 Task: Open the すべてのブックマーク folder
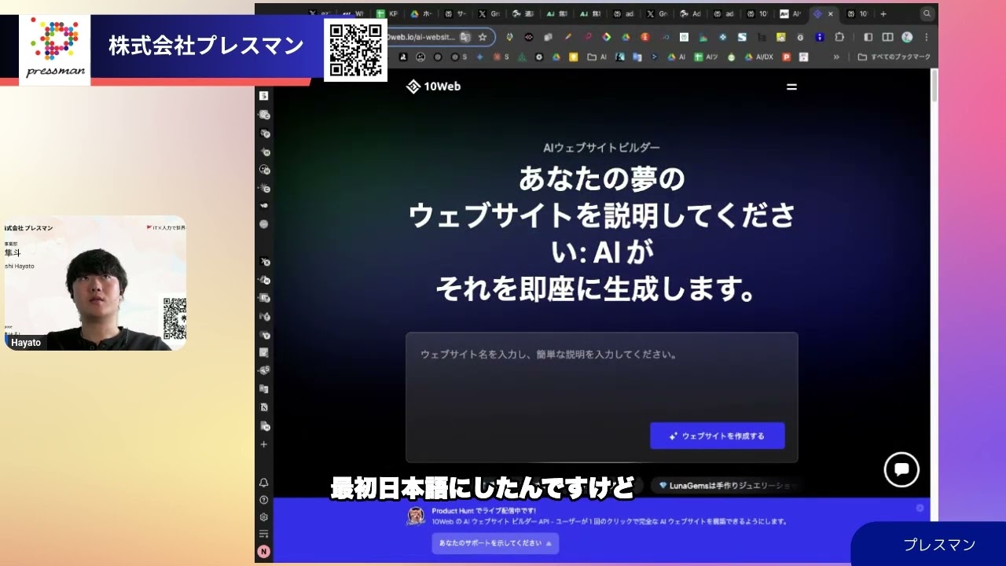[894, 57]
